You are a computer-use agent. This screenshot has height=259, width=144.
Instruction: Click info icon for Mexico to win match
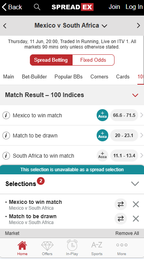pyautogui.click(x=6, y=115)
